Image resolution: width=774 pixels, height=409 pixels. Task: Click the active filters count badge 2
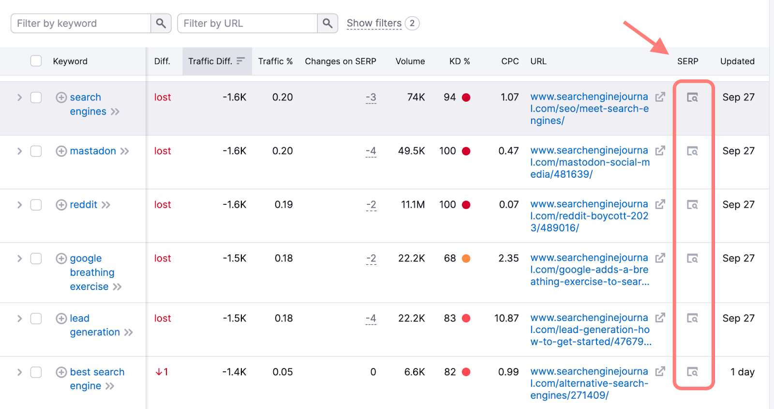[412, 23]
